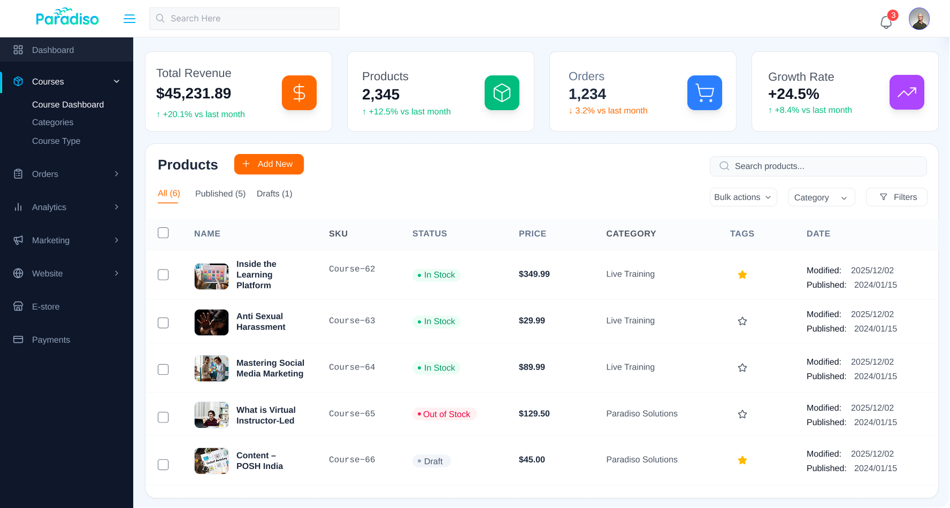The width and height of the screenshot is (950, 508).
Task: Open the Filters button
Action: tap(897, 197)
